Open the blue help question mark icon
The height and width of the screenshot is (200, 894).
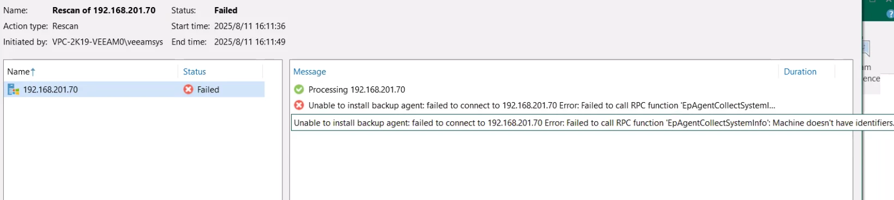click(890, 14)
